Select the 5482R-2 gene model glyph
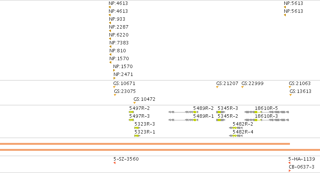The image size is (320, 173). [x=236, y=128]
